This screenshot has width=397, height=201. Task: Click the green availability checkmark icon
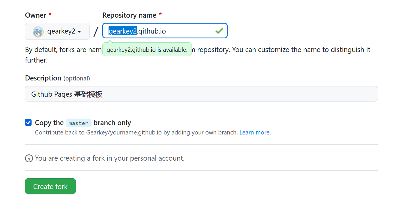pyautogui.click(x=219, y=31)
